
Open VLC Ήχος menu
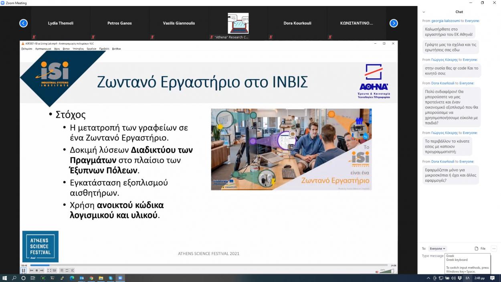(x=57, y=49)
